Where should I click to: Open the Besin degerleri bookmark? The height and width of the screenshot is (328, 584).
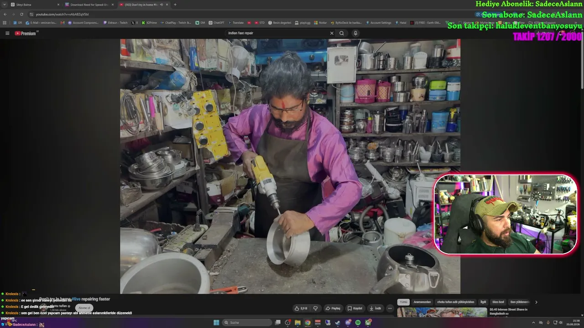(280, 22)
